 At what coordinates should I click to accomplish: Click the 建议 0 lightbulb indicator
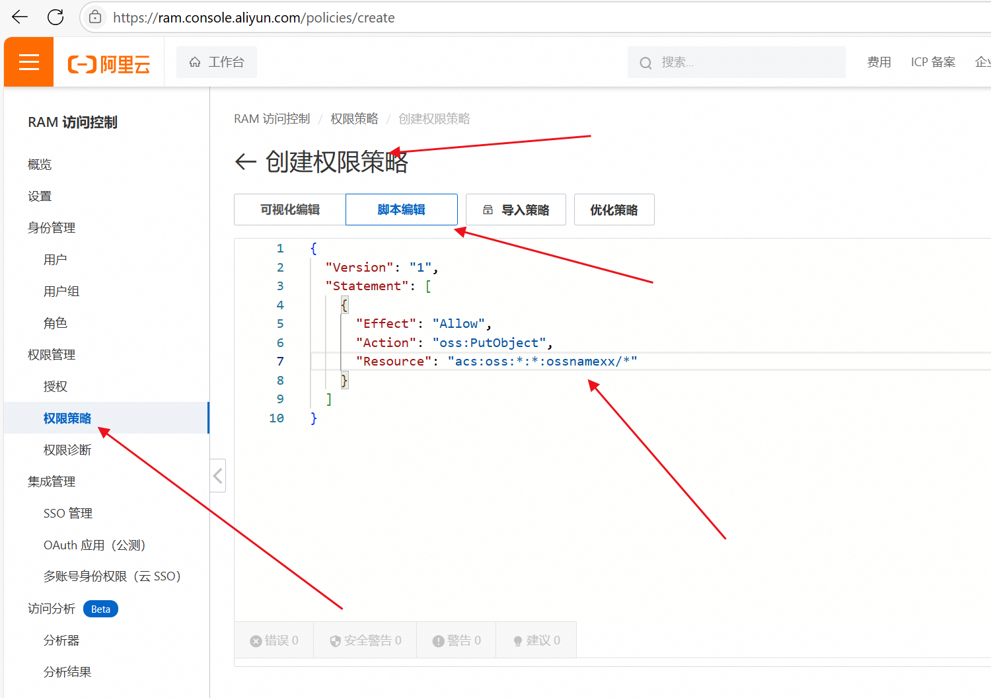[536, 640]
